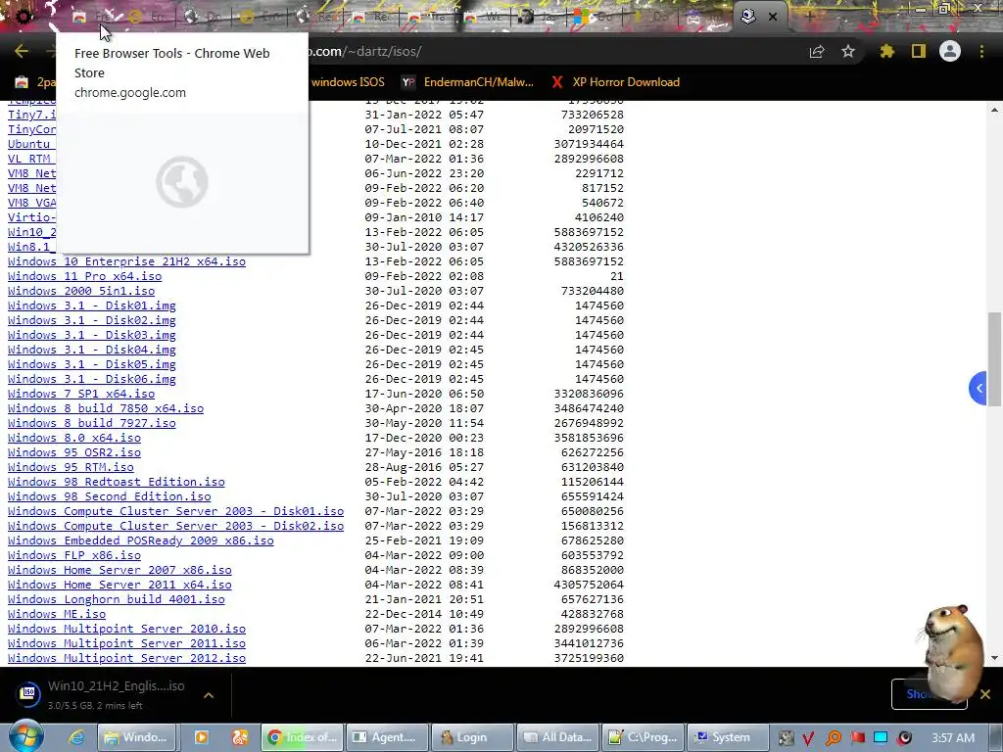
Task: Click the orange magnifier tray icon
Action: point(834,738)
